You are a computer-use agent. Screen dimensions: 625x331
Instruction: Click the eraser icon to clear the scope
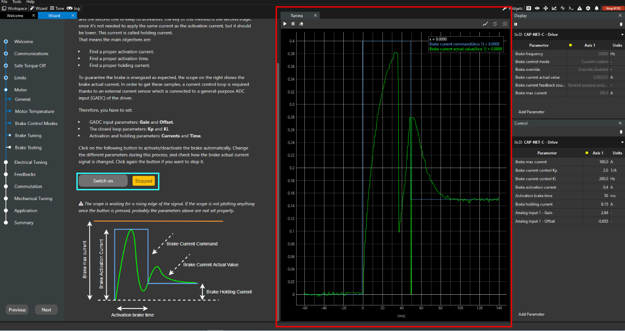click(301, 24)
